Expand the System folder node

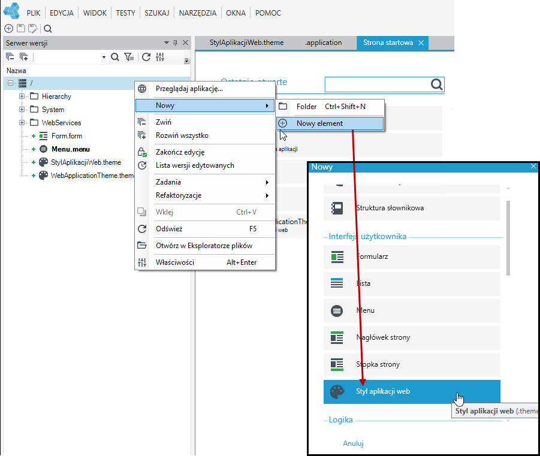pyautogui.click(x=22, y=110)
